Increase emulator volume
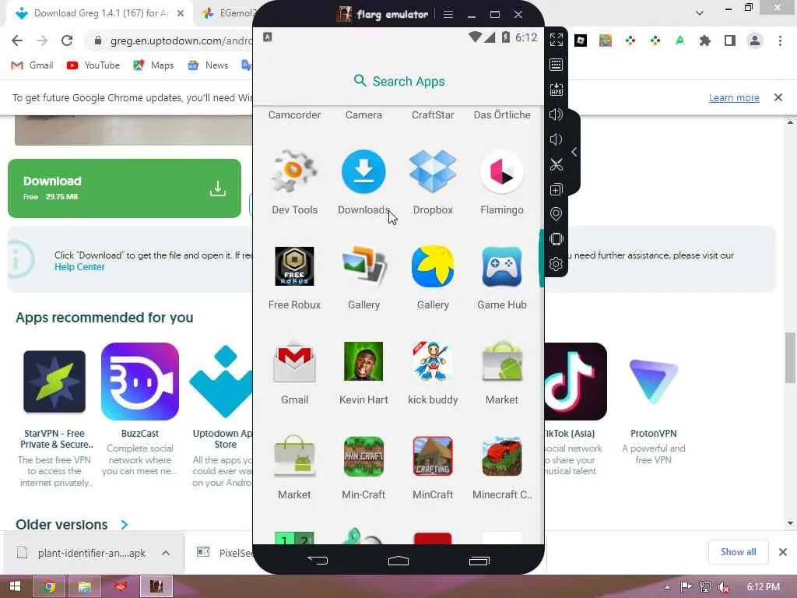This screenshot has height=598, width=797. click(x=556, y=114)
